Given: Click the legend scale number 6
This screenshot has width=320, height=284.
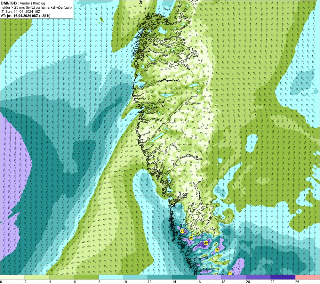Looking at the screenshot, I should 75,282.
